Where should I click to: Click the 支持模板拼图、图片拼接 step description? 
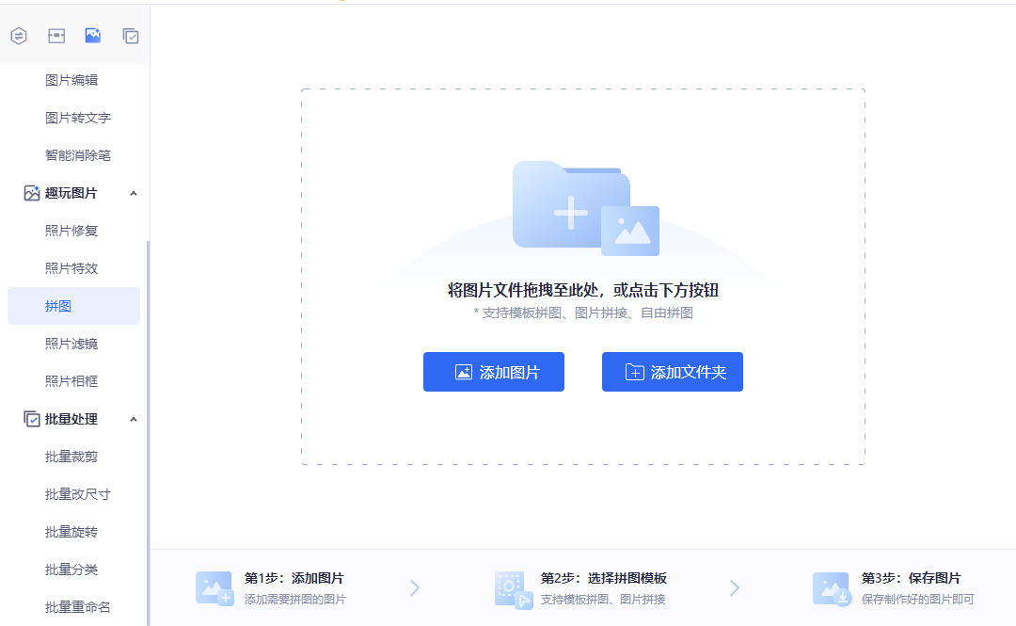(x=603, y=600)
